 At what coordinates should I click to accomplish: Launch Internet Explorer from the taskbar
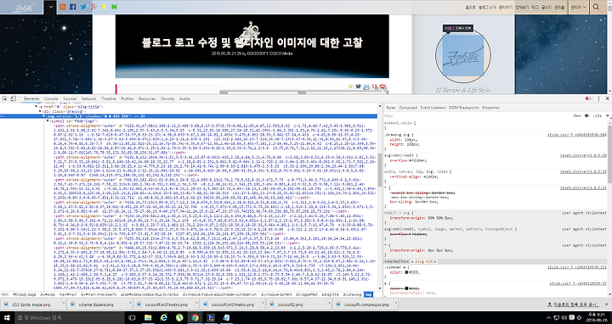point(164,318)
